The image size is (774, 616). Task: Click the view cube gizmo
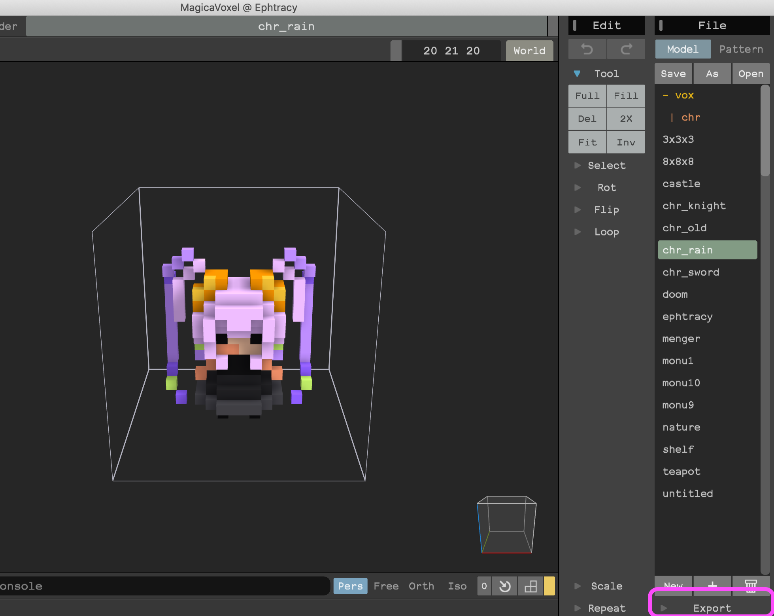coord(506,524)
